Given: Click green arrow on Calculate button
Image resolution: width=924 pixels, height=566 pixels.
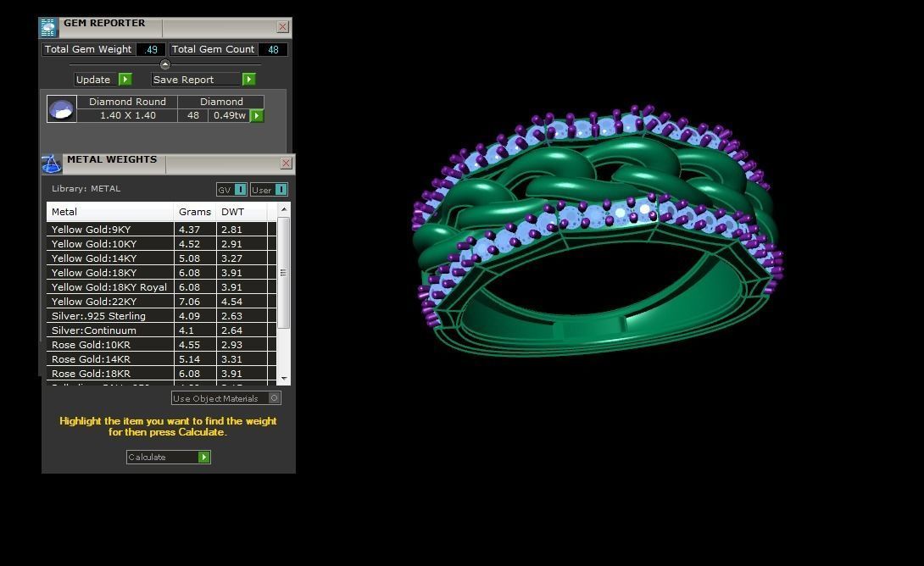Looking at the screenshot, I should (204, 457).
